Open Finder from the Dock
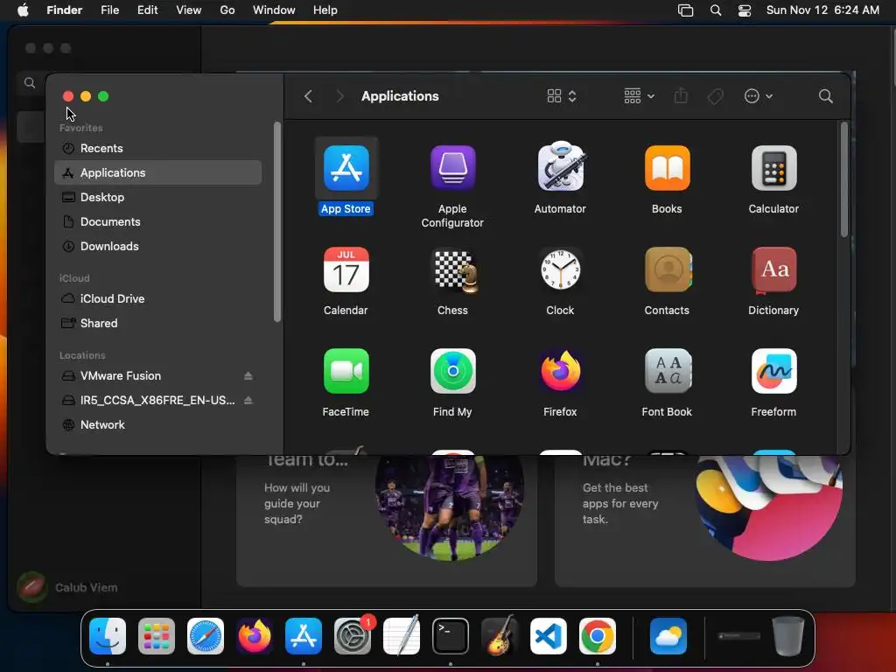 point(108,636)
